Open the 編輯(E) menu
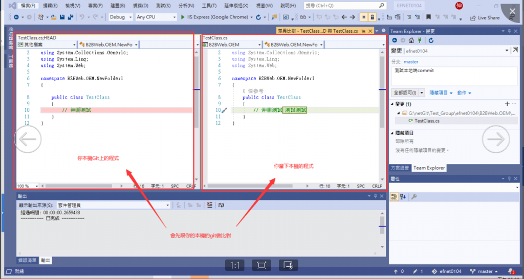 coord(50,6)
